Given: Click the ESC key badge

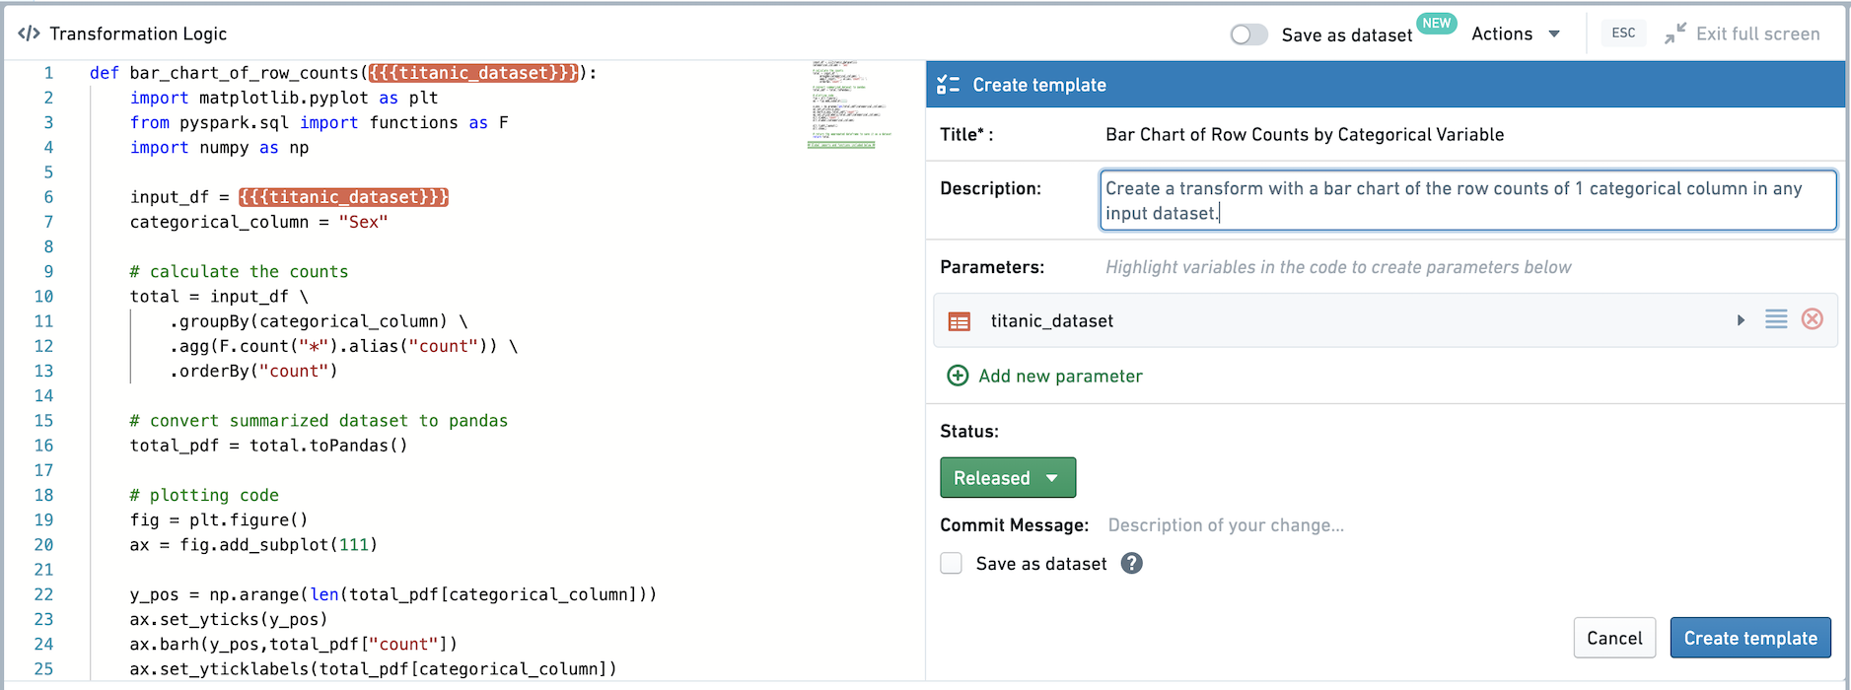Looking at the screenshot, I should 1623,33.
